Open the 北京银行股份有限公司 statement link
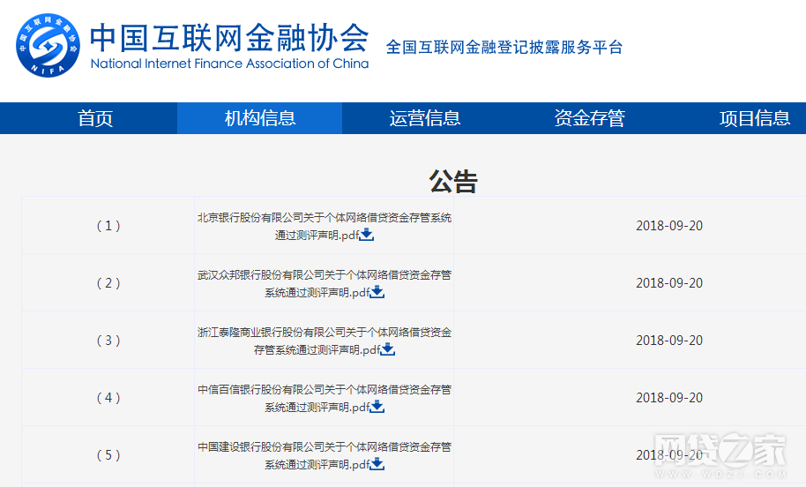 (x=325, y=226)
